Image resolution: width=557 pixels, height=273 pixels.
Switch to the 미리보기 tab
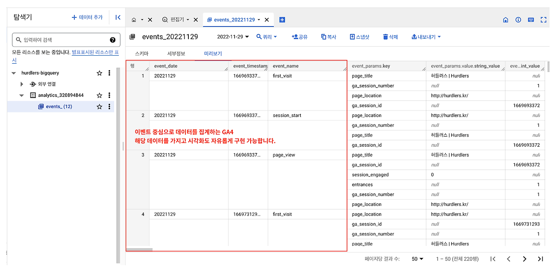click(x=213, y=54)
